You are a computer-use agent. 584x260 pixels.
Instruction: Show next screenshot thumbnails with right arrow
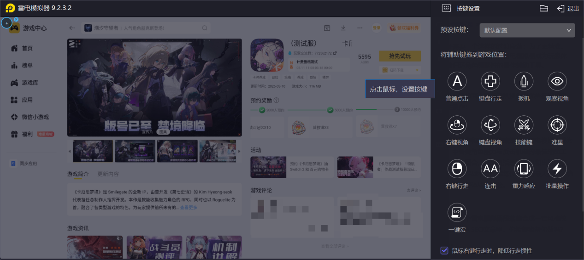pyautogui.click(x=239, y=151)
